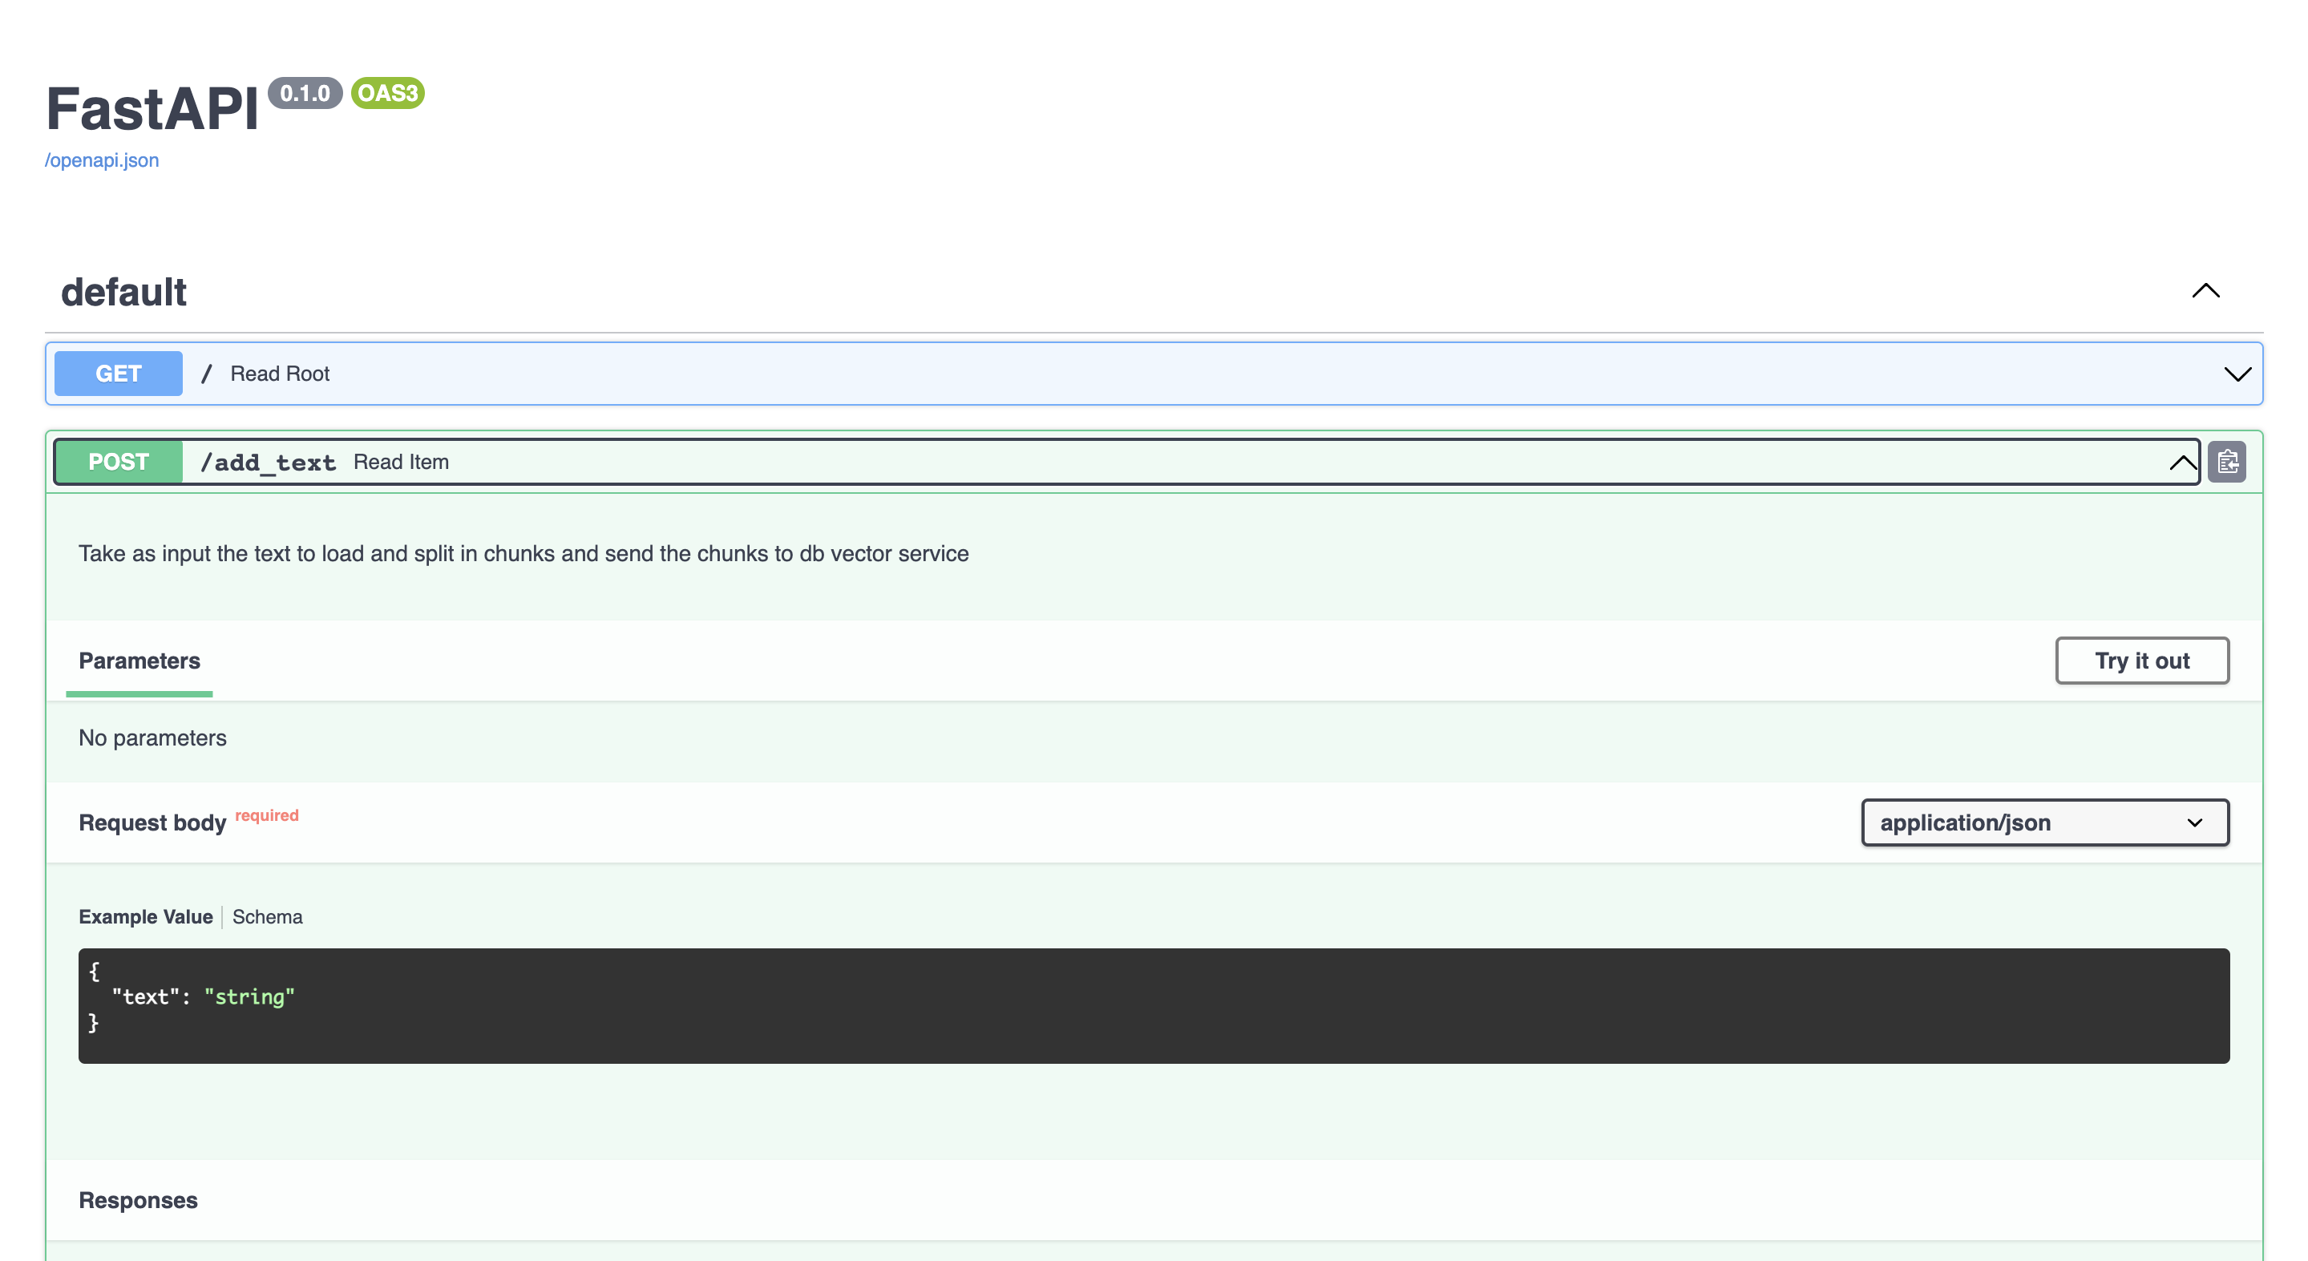Viewport: 2308px width, 1261px height.
Task: Select the Parameters tab heading
Action: pyautogui.click(x=139, y=661)
